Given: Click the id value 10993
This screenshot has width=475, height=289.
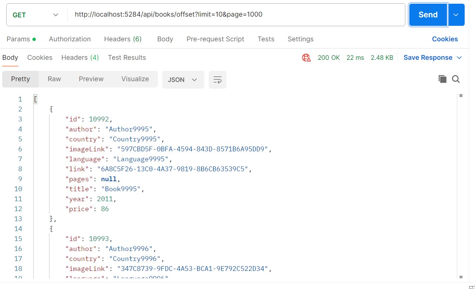Looking at the screenshot, I should click(99, 239).
